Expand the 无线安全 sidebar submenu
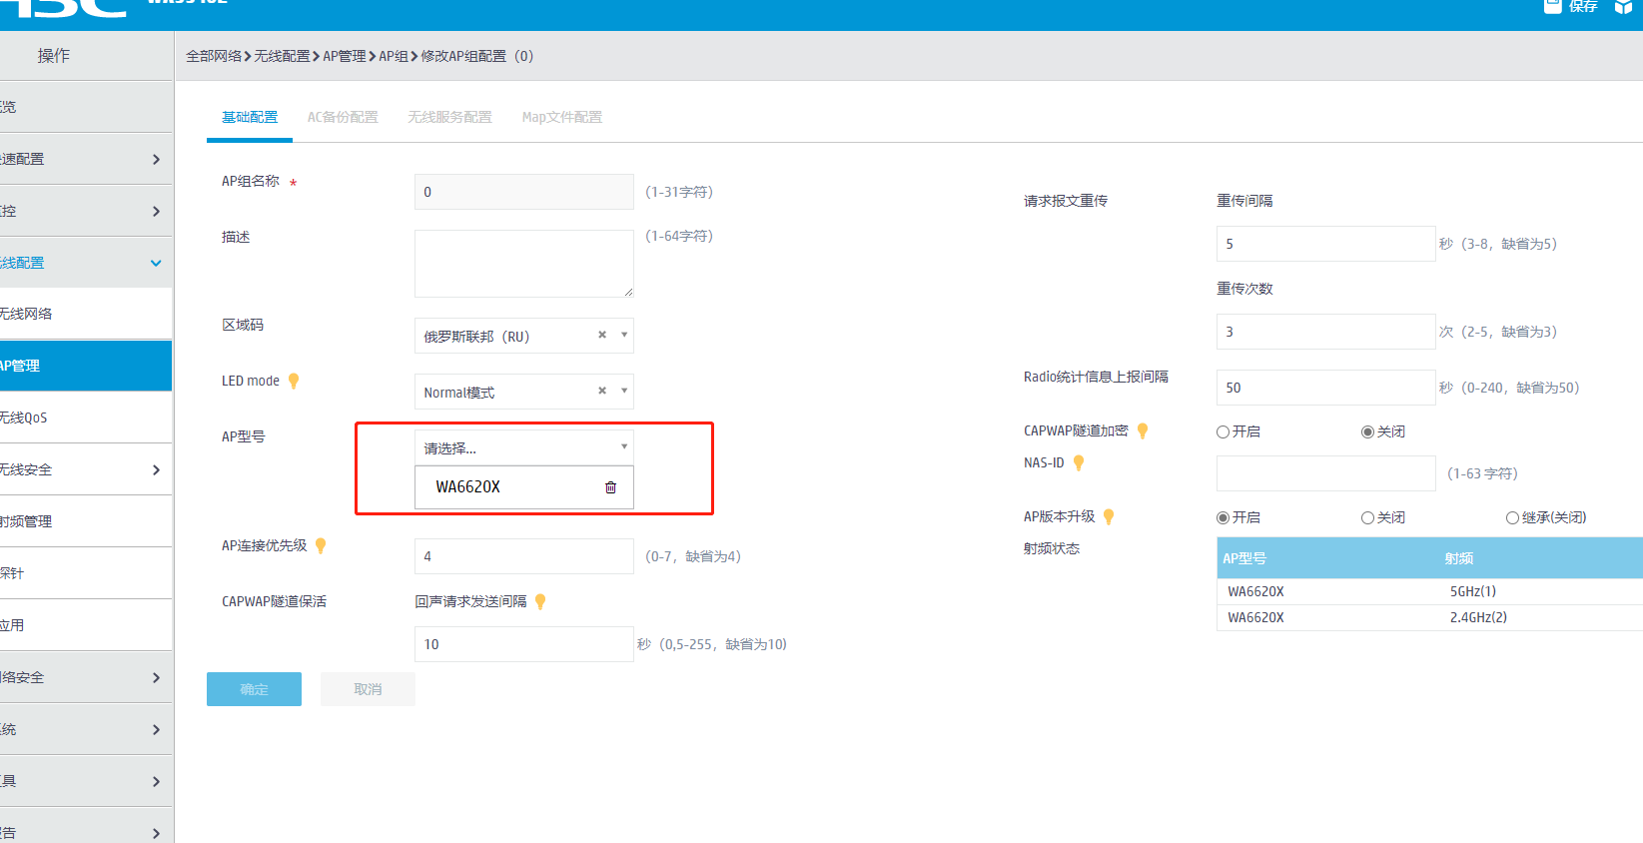The height and width of the screenshot is (843, 1643). (x=86, y=469)
